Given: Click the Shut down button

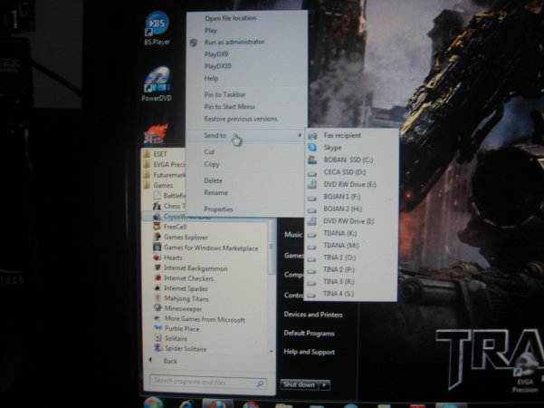Looking at the screenshot, I should [x=300, y=384].
